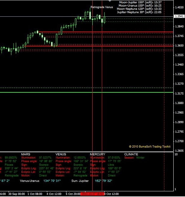Click the Venus-Uranus angle 134° 70' 31"

(x=52, y=181)
